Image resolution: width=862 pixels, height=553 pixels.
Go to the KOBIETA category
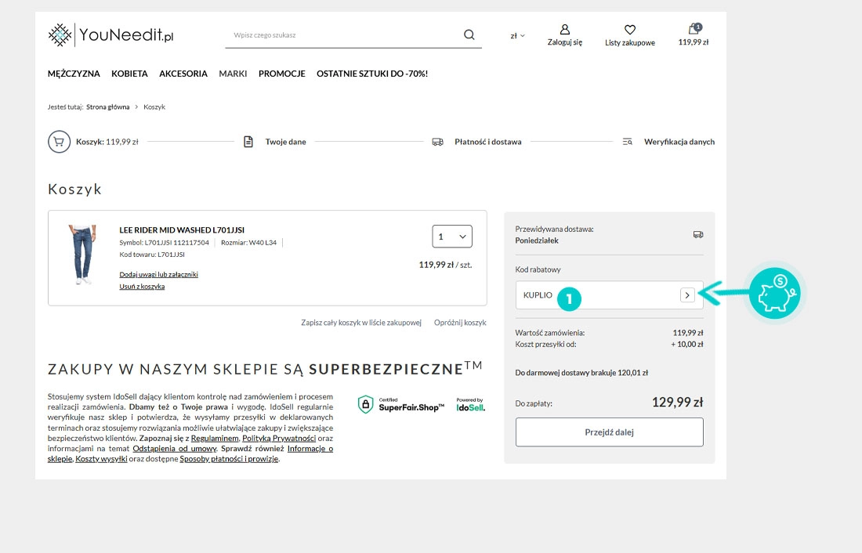pos(129,74)
